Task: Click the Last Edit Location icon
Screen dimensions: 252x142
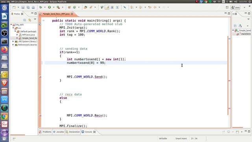Action: (x=150, y=7)
